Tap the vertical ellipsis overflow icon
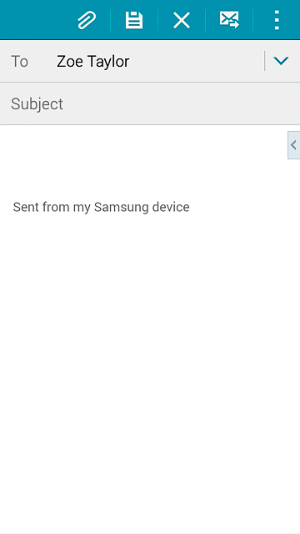 tap(277, 20)
